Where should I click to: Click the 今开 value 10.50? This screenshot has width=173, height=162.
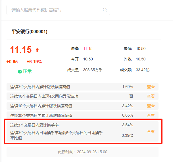click(88, 59)
